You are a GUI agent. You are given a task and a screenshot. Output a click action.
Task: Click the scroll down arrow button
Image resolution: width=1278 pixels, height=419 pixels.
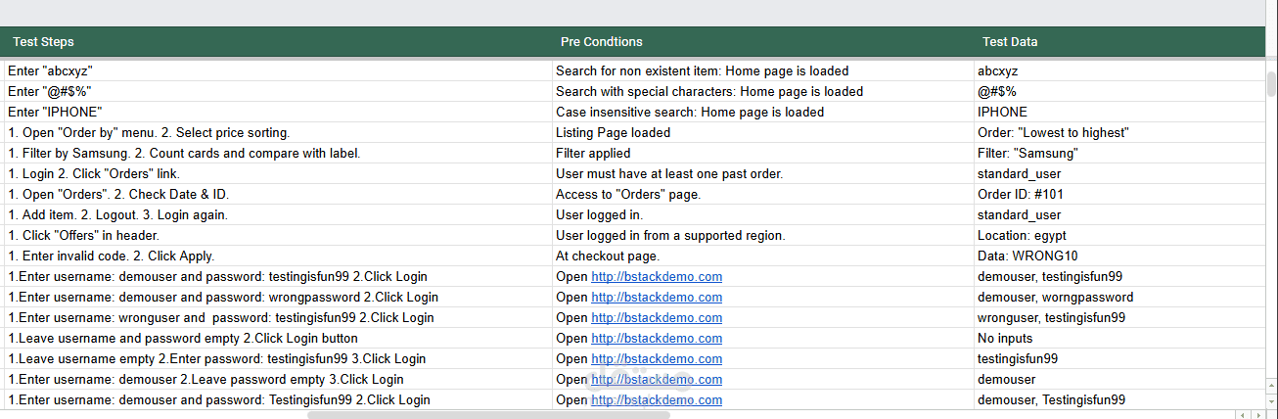[x=1271, y=401]
